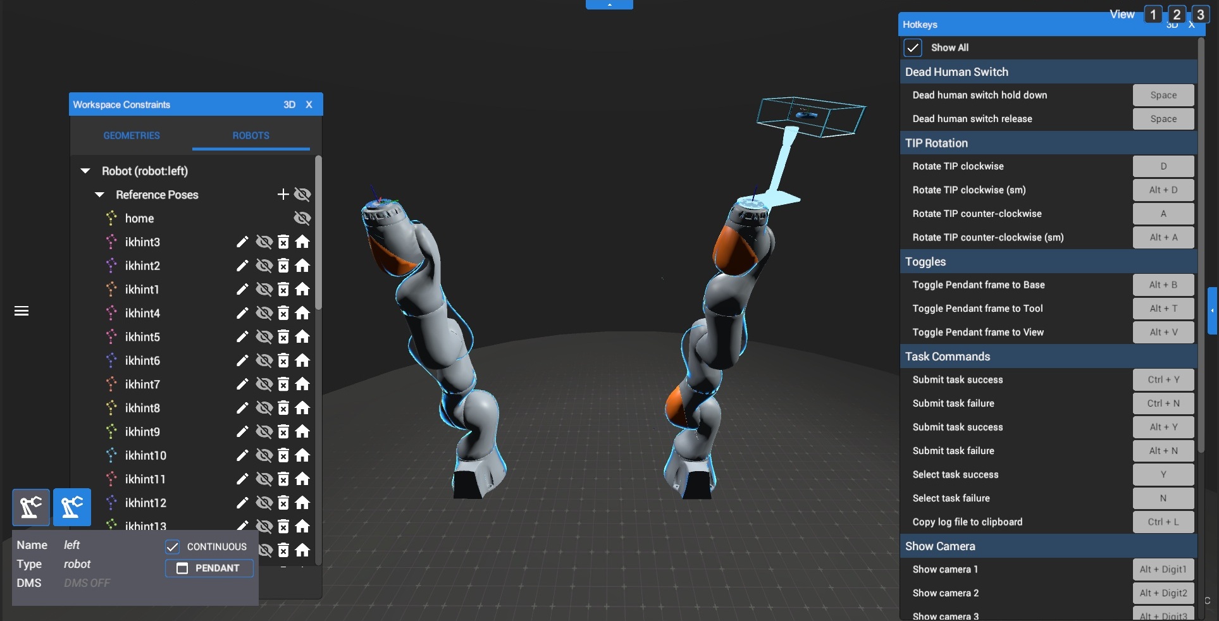Edit the ikhint5 reference pose
The image size is (1219, 621).
[242, 336]
